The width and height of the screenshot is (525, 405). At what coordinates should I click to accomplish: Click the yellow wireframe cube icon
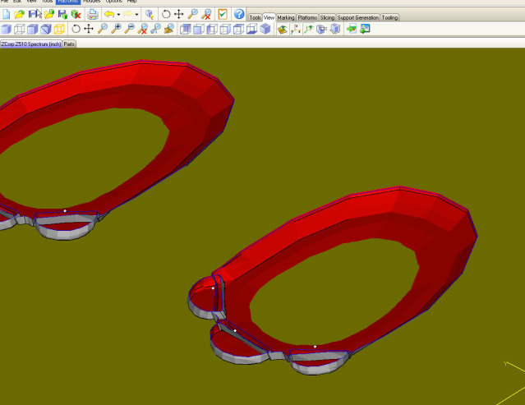[59, 30]
